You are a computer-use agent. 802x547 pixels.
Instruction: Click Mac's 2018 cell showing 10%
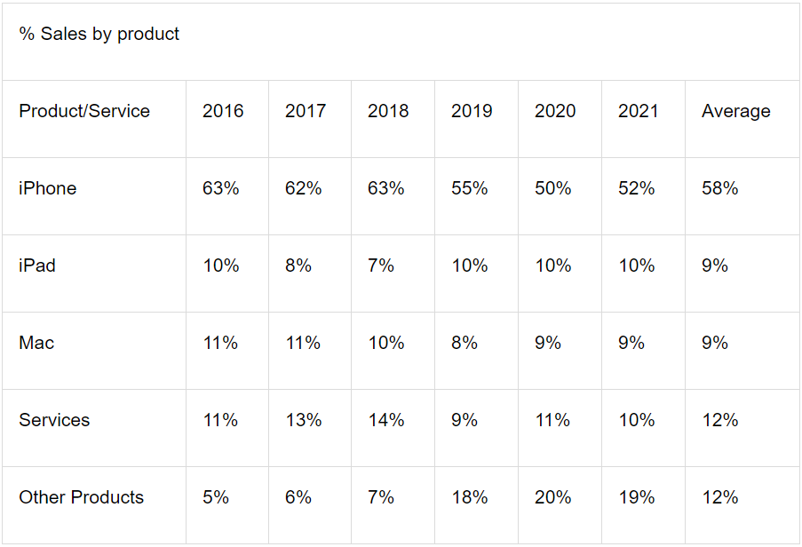click(386, 343)
